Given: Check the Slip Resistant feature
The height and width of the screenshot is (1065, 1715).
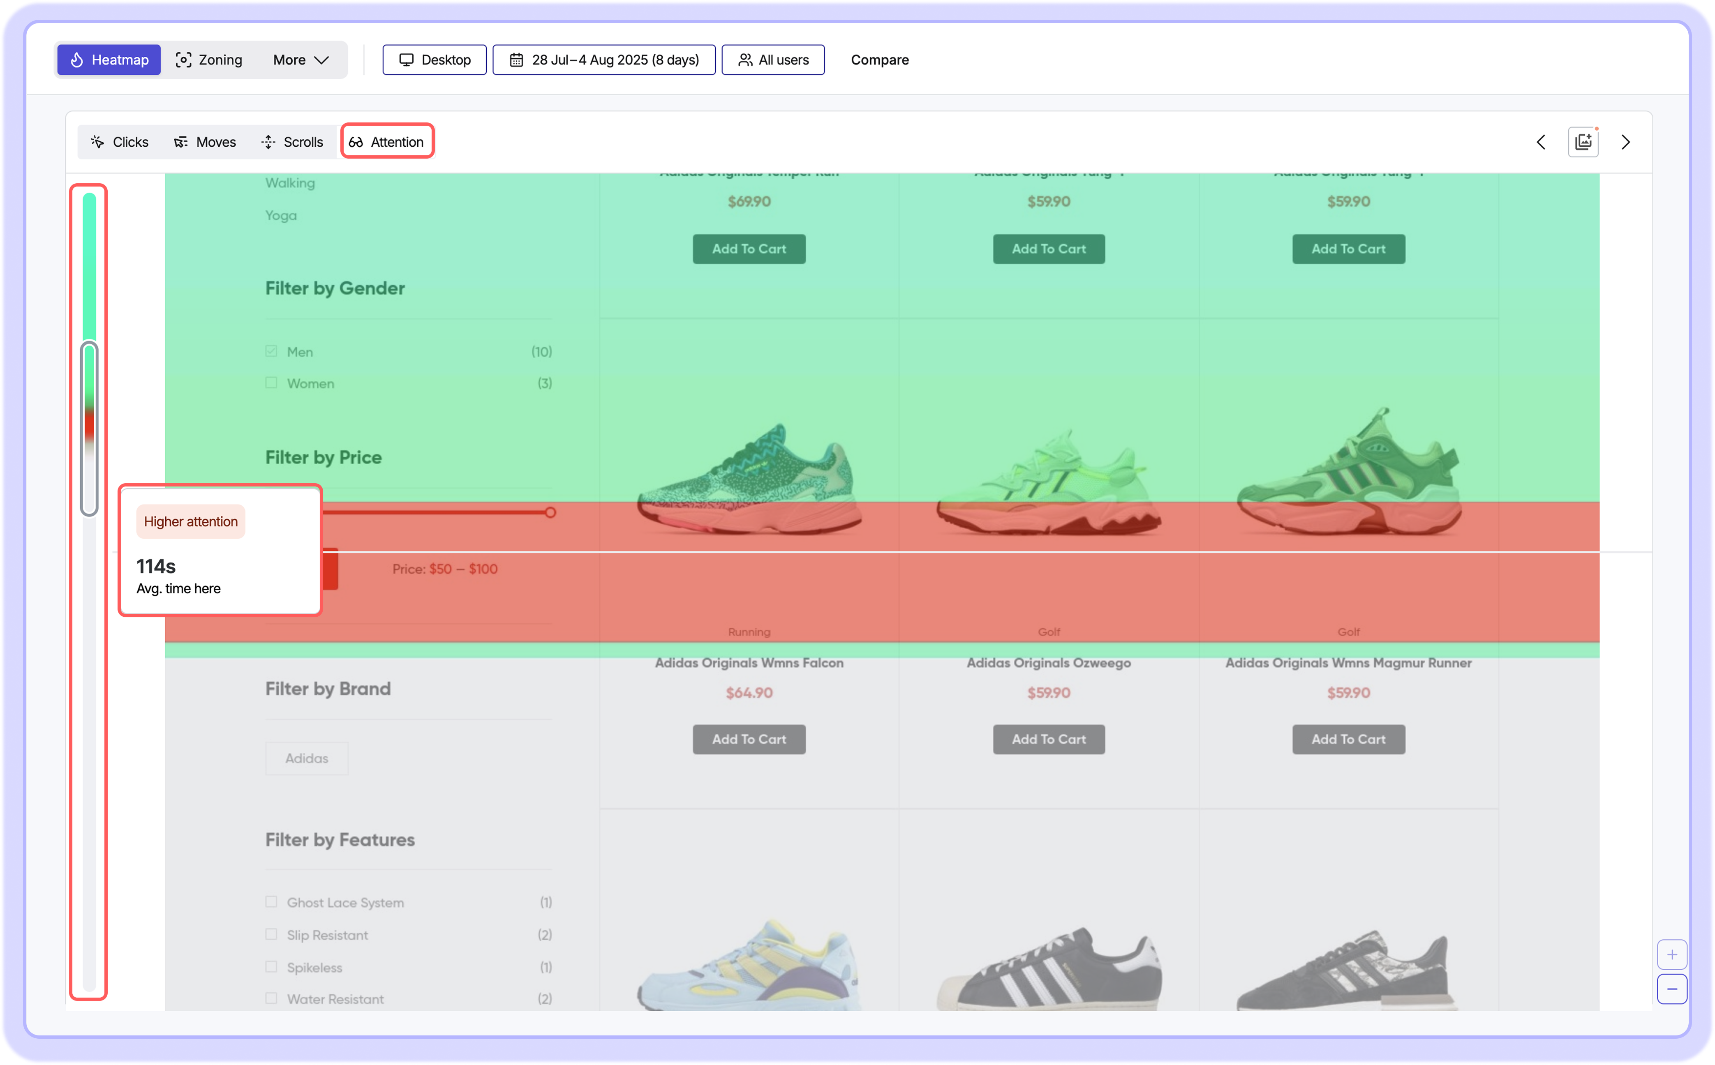Looking at the screenshot, I should click(x=271, y=934).
